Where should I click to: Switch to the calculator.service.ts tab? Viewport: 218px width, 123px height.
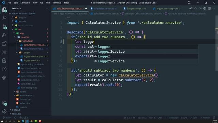click(x=104, y=9)
